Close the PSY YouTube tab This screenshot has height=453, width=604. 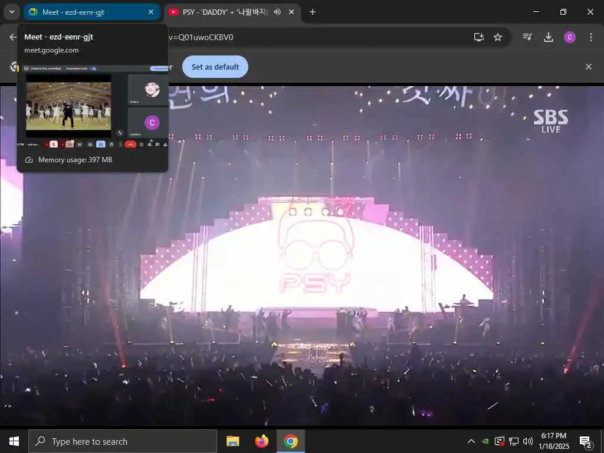click(291, 12)
